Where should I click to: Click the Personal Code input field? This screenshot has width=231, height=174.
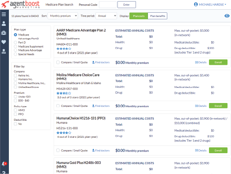pyautogui.click(x=108, y=5)
